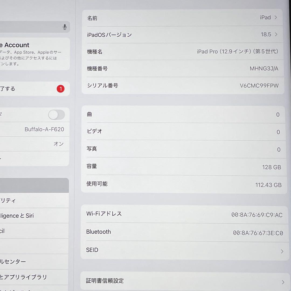Open the Bluetooth row showing オン

pos(35,144)
